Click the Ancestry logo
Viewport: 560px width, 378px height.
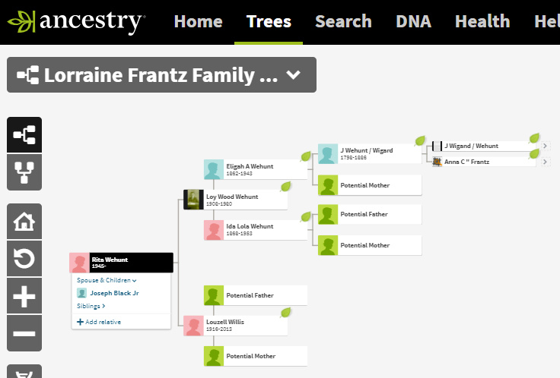(x=76, y=21)
